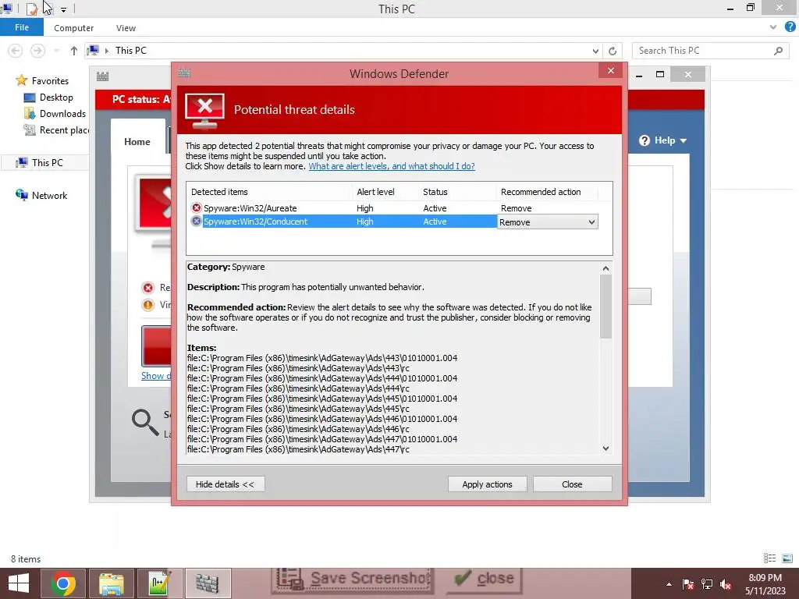Screen dimensions: 799x599
Task: Click the Properties quick access toolbar icon
Action: point(32,9)
